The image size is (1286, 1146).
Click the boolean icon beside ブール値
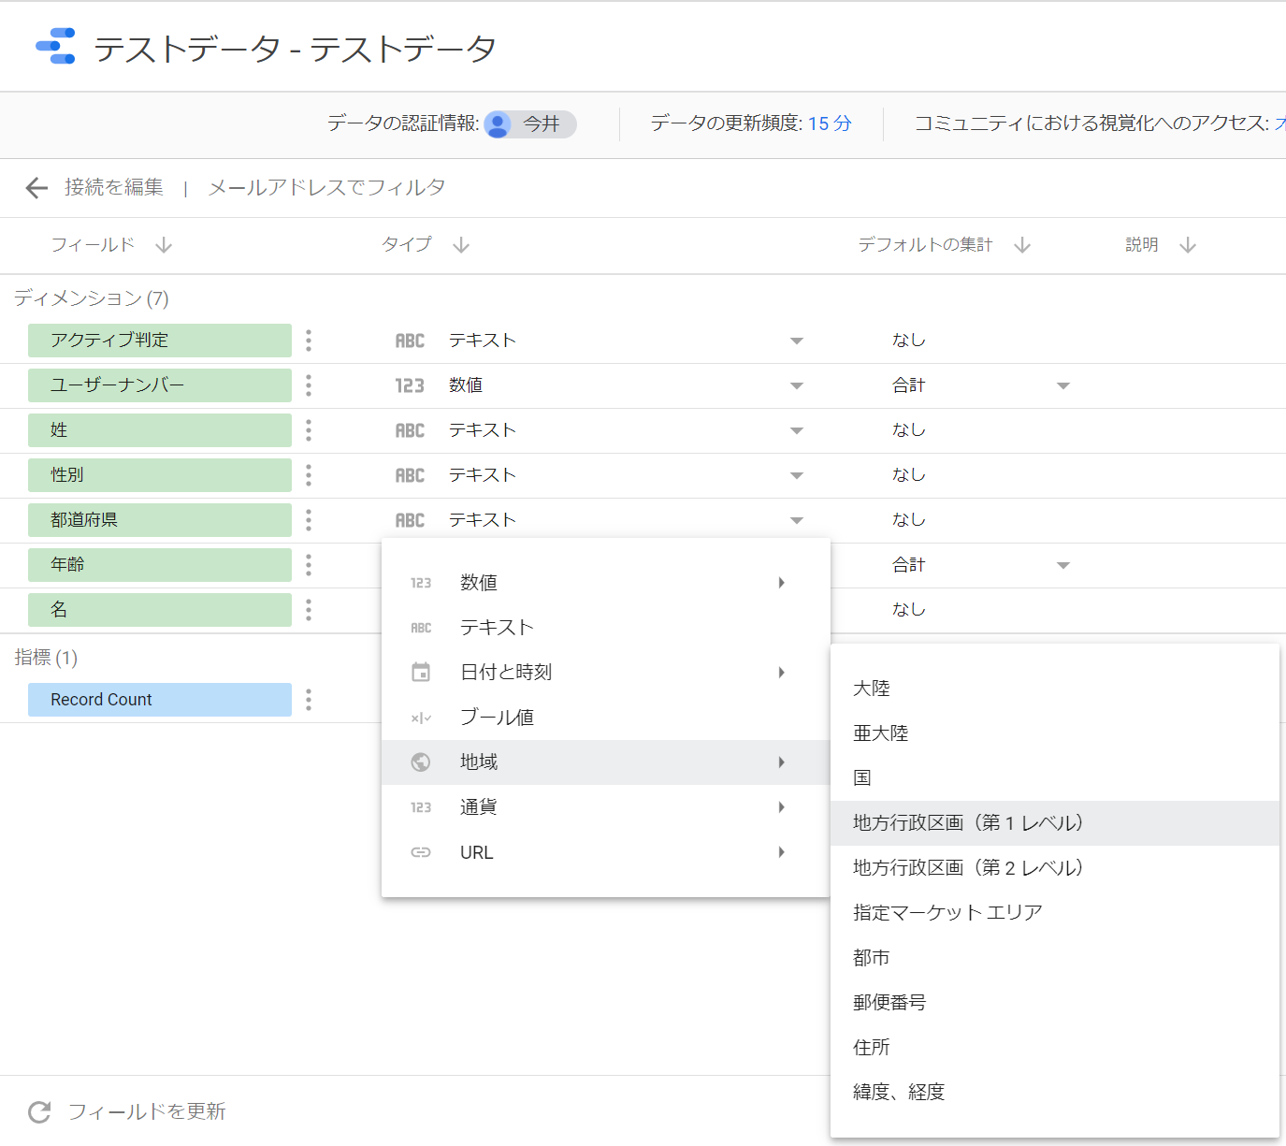click(x=421, y=717)
